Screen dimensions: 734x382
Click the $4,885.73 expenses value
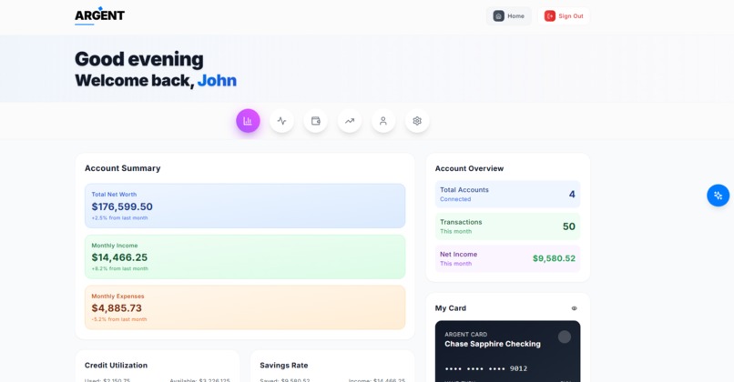[x=117, y=308]
